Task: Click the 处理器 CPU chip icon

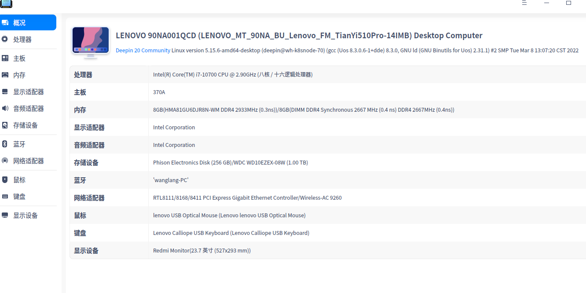Action: tap(5, 39)
